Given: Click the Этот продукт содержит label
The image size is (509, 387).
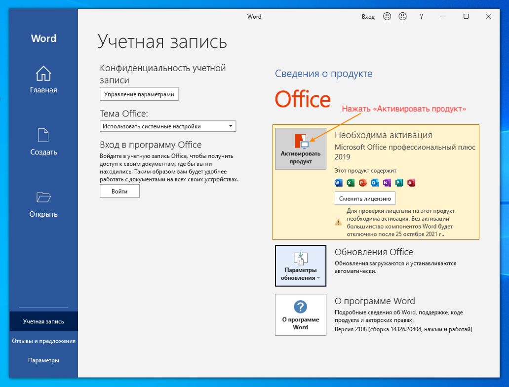Looking at the screenshot, I should 365,171.
